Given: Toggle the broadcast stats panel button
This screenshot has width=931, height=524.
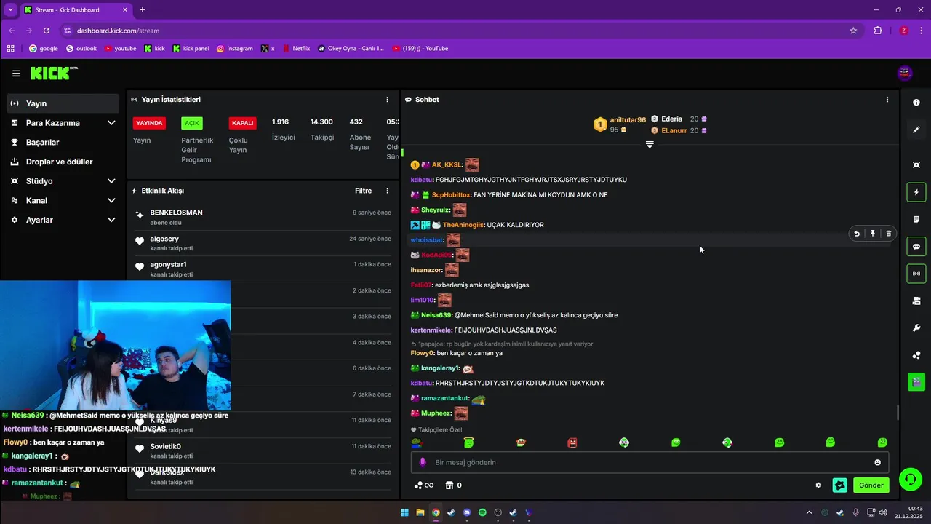Looking at the screenshot, I should coord(916,274).
